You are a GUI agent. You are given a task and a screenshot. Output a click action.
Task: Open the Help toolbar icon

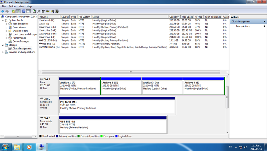[x=24, y=11]
